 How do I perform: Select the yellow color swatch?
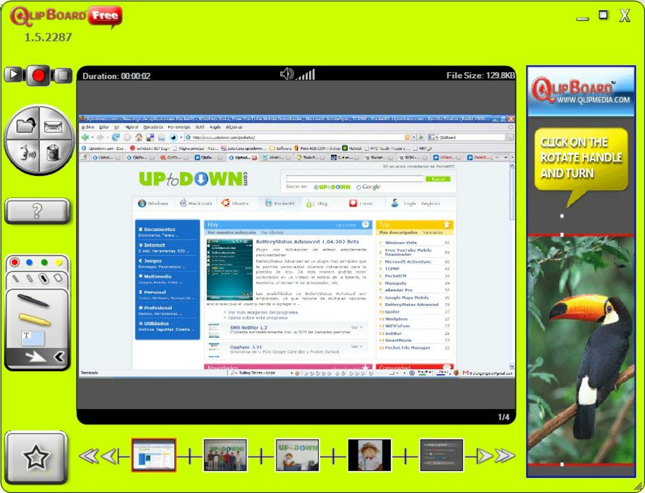click(x=59, y=263)
